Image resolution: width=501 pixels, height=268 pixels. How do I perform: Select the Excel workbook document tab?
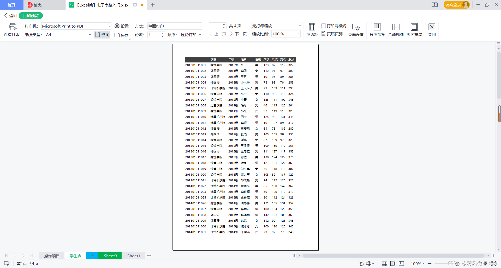(x=102, y=5)
